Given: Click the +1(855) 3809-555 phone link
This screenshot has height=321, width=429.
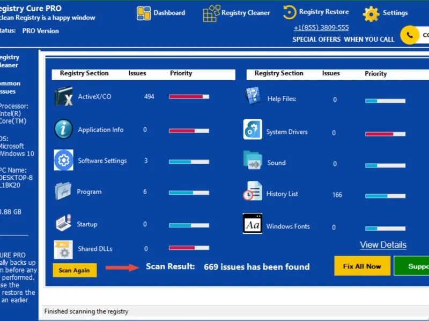Looking at the screenshot, I should click(x=321, y=28).
